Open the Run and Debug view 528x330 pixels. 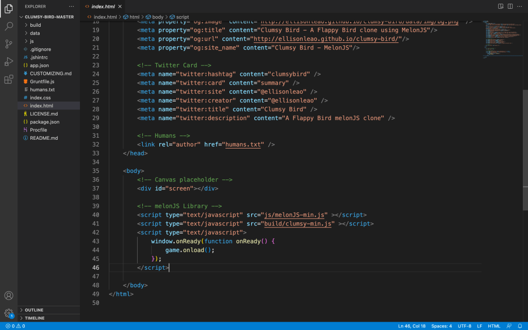9,62
